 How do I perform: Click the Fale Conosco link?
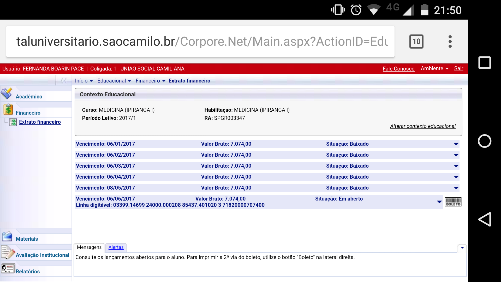[x=398, y=69]
